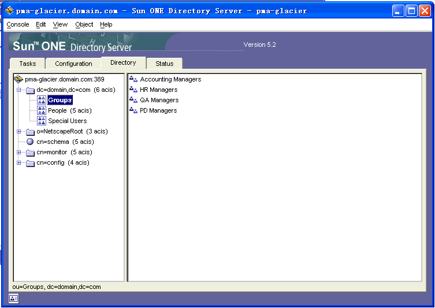Click the folder icon for dc=domain,dc=com
435x308 pixels.
click(30, 90)
